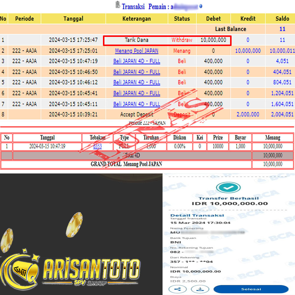Click the Bayar column header

point(240,138)
